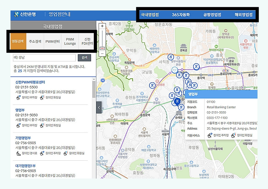This screenshot has width=268, height=189.
Task: Open the 국내영업점 top menu
Action: [150, 15]
